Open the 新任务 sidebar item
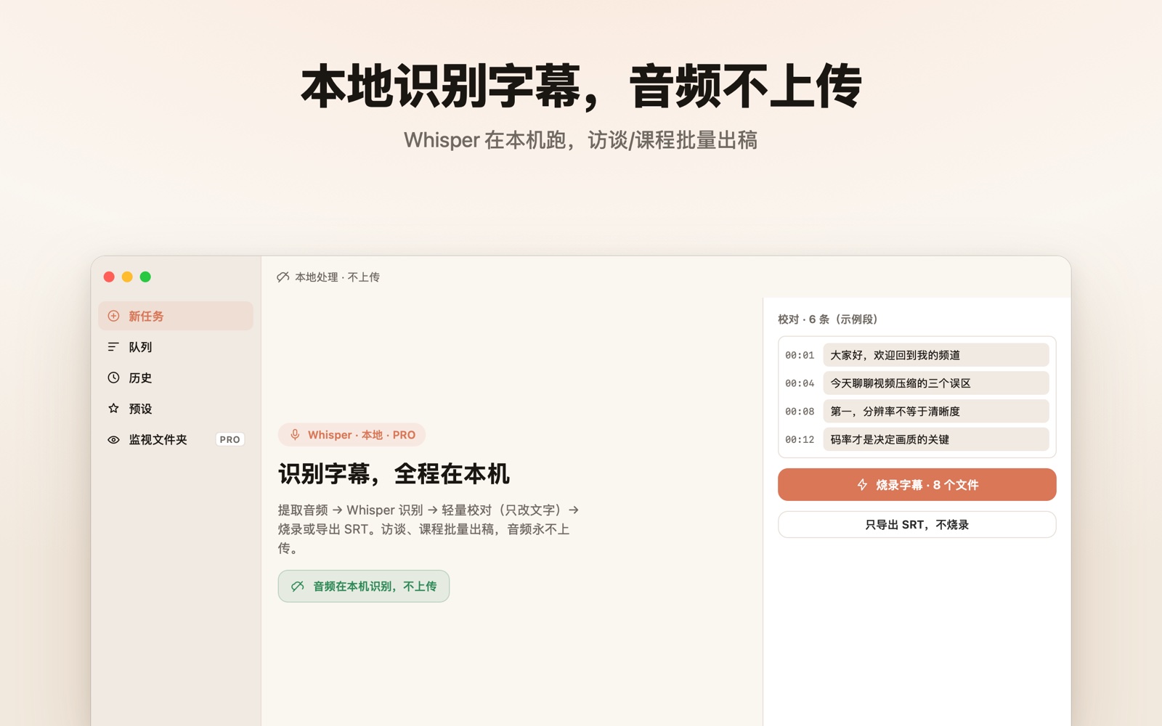This screenshot has height=726, width=1162. point(176,316)
